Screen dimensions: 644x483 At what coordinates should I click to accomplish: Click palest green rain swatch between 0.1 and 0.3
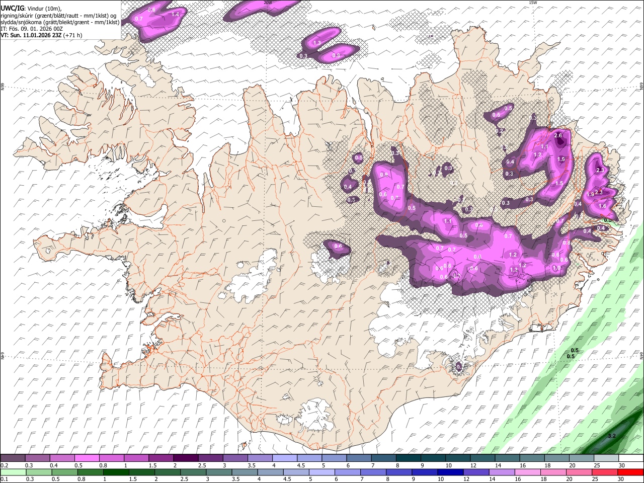(13, 472)
